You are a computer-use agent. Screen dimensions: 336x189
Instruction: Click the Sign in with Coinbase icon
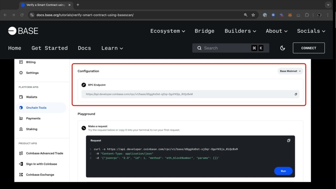(x=21, y=164)
